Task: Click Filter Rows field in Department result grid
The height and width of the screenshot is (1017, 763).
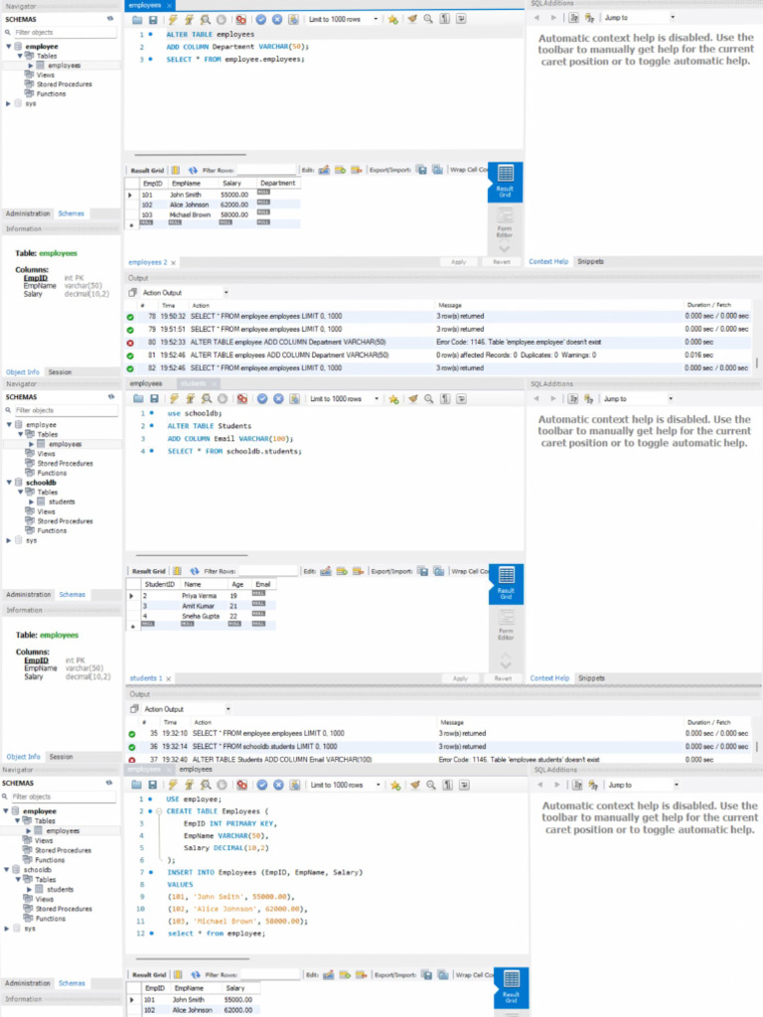Action: (266, 170)
